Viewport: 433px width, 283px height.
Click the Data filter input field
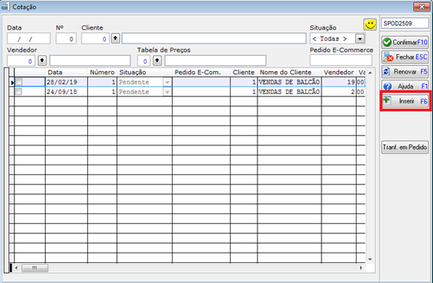tap(29, 38)
